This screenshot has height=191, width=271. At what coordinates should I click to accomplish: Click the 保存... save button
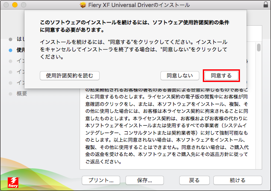pyautogui.click(x=145, y=180)
